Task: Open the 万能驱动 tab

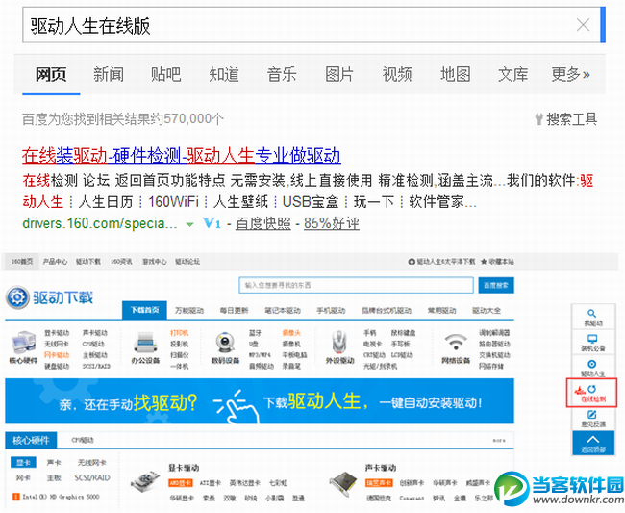Action: pyautogui.click(x=188, y=310)
